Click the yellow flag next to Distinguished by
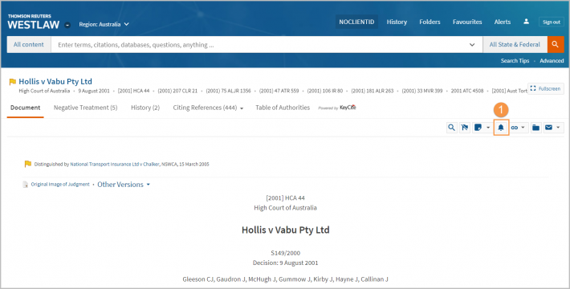Screen dimensions: 570x289 click(x=28, y=164)
